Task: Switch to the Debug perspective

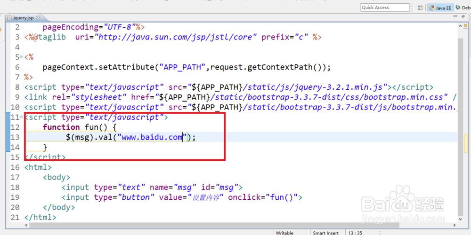Action: pos(463,8)
